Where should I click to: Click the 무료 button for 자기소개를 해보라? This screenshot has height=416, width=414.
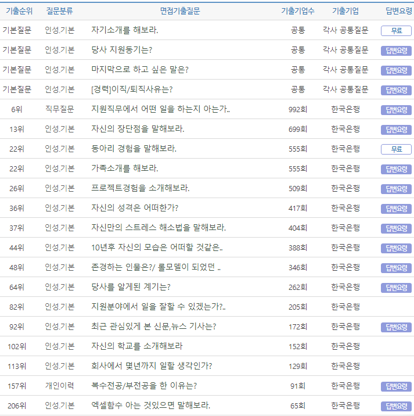coord(396,31)
